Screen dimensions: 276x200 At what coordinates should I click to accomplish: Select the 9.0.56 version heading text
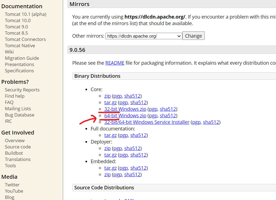[77, 50]
